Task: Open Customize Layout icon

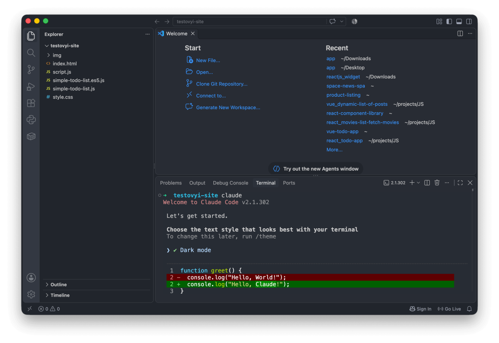Action: (x=439, y=21)
